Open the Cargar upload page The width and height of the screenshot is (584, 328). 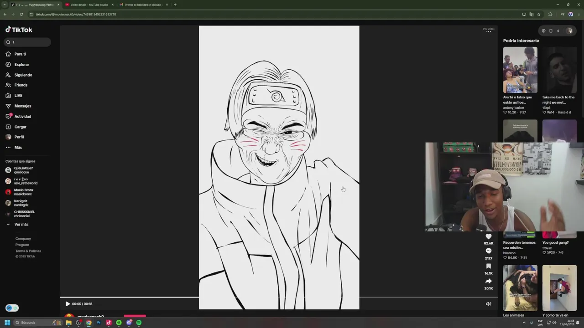[x=16, y=127]
